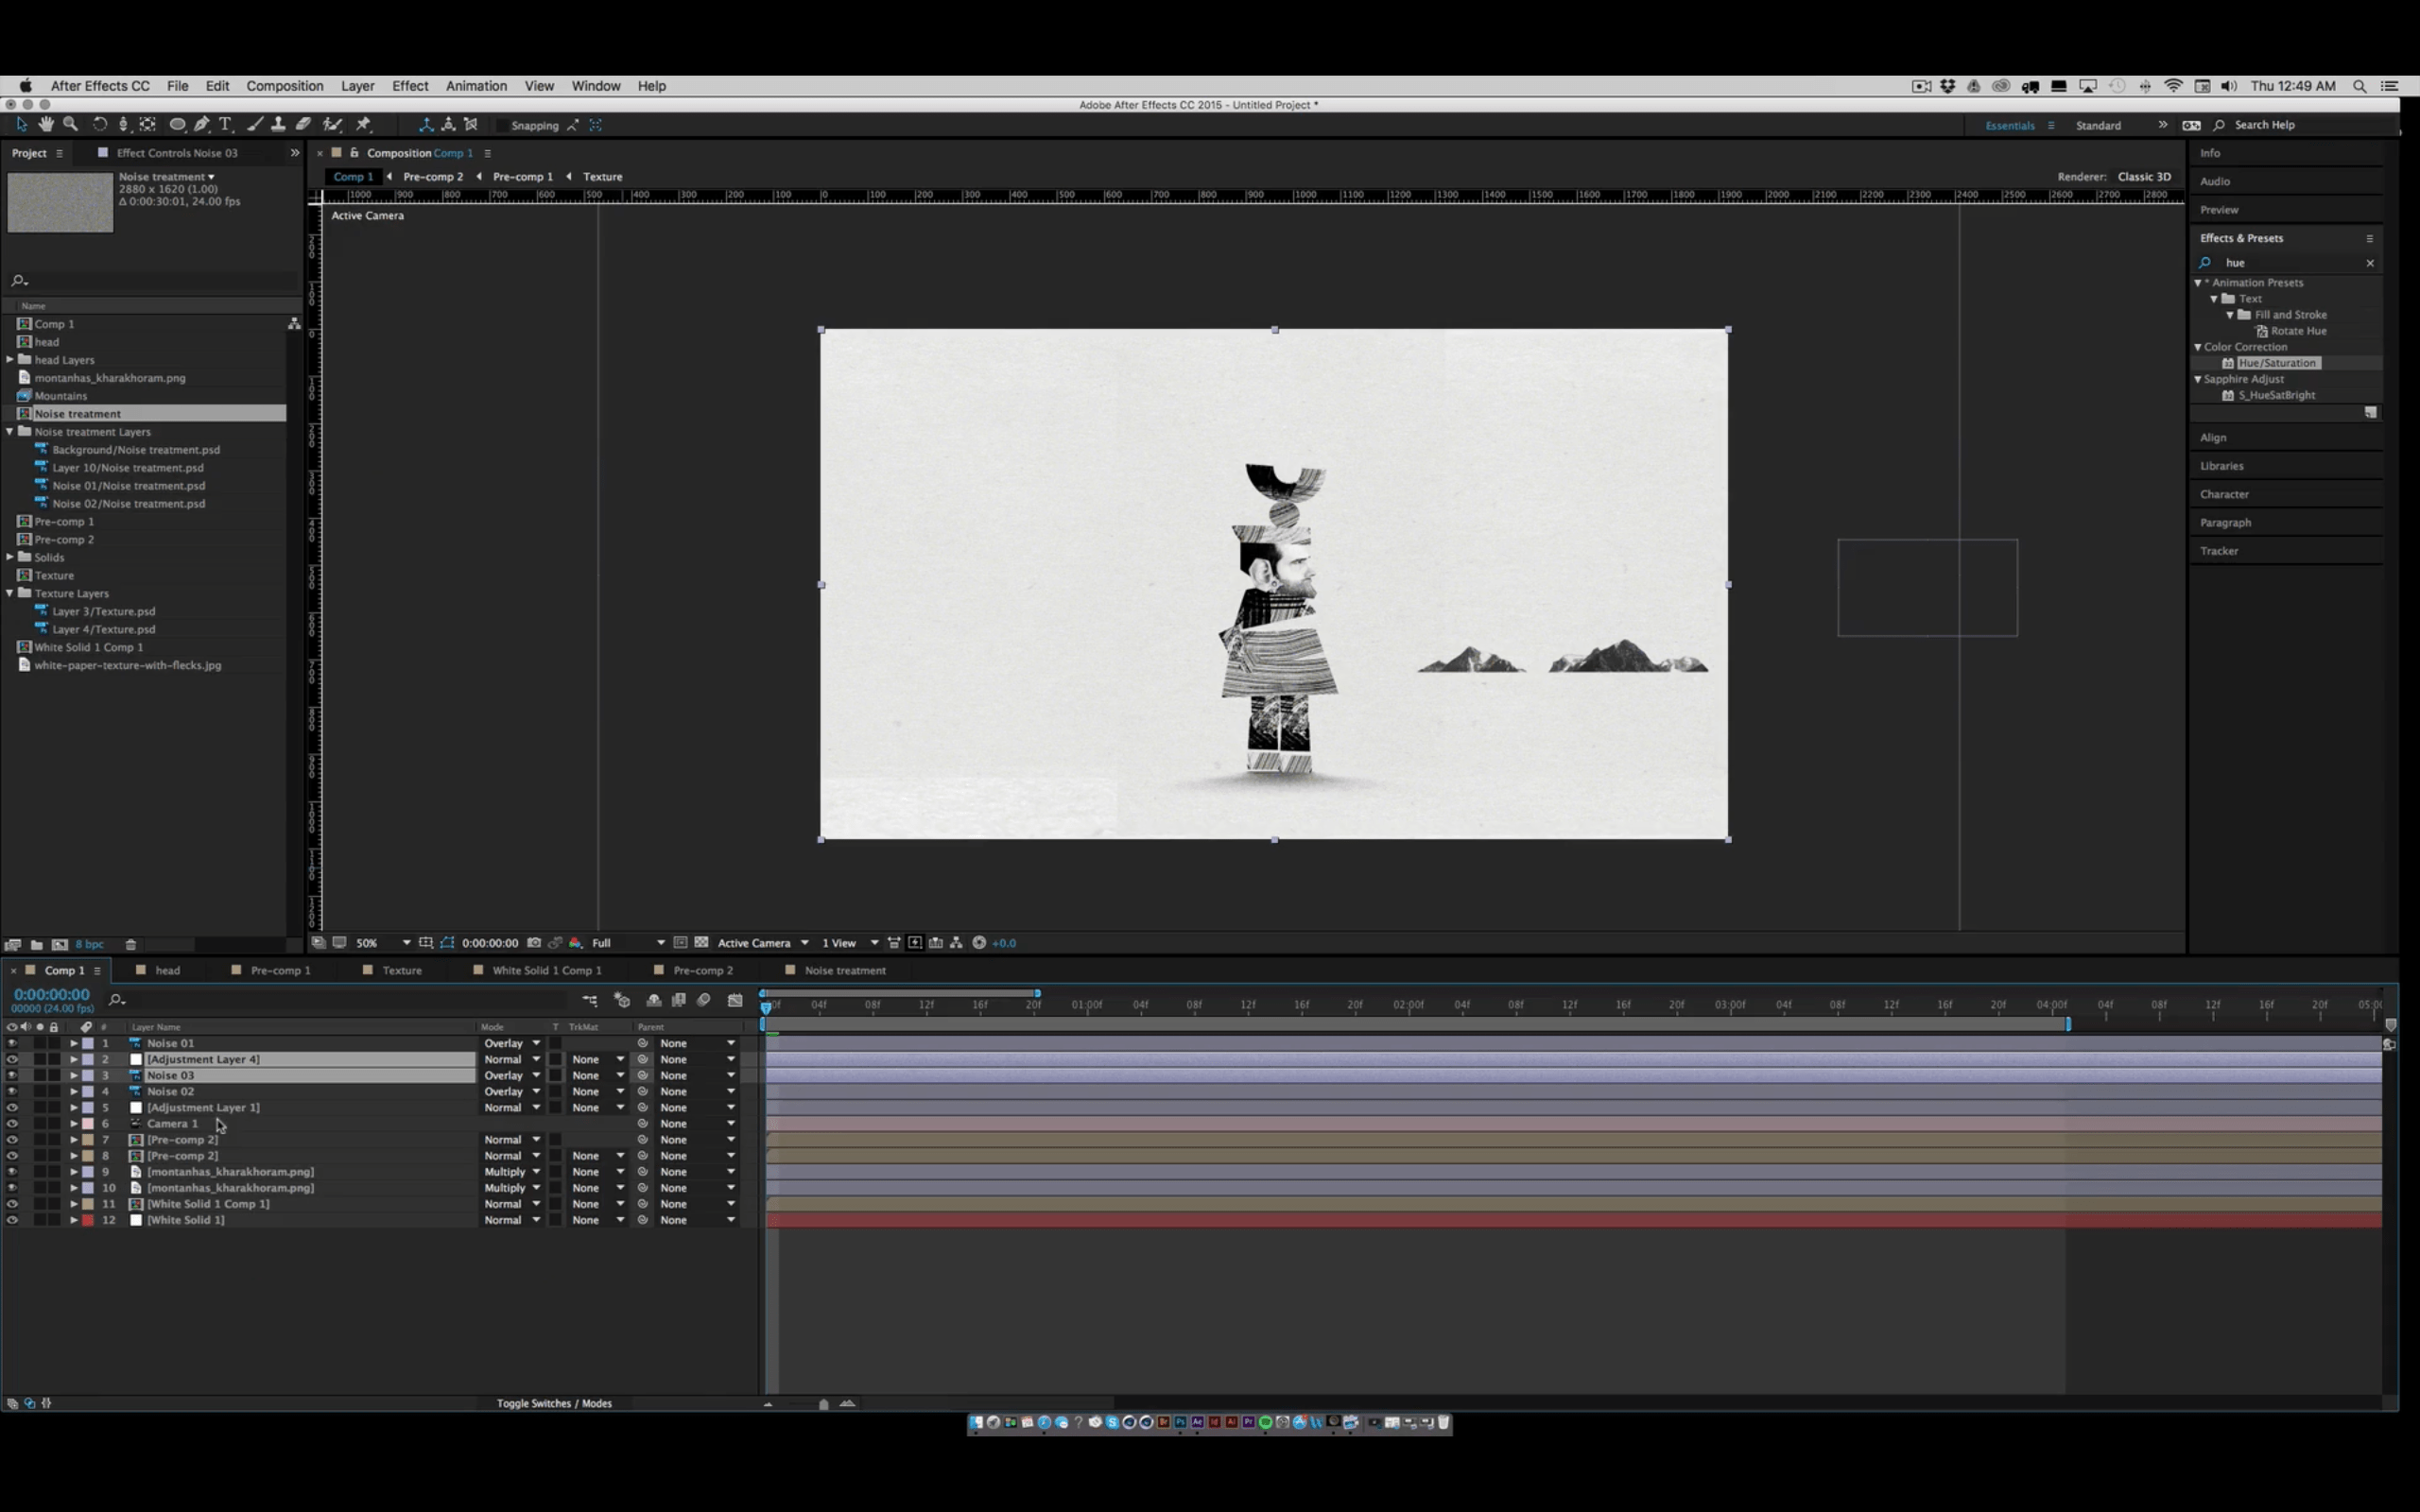Hide the Camera 1 layer

[12, 1123]
